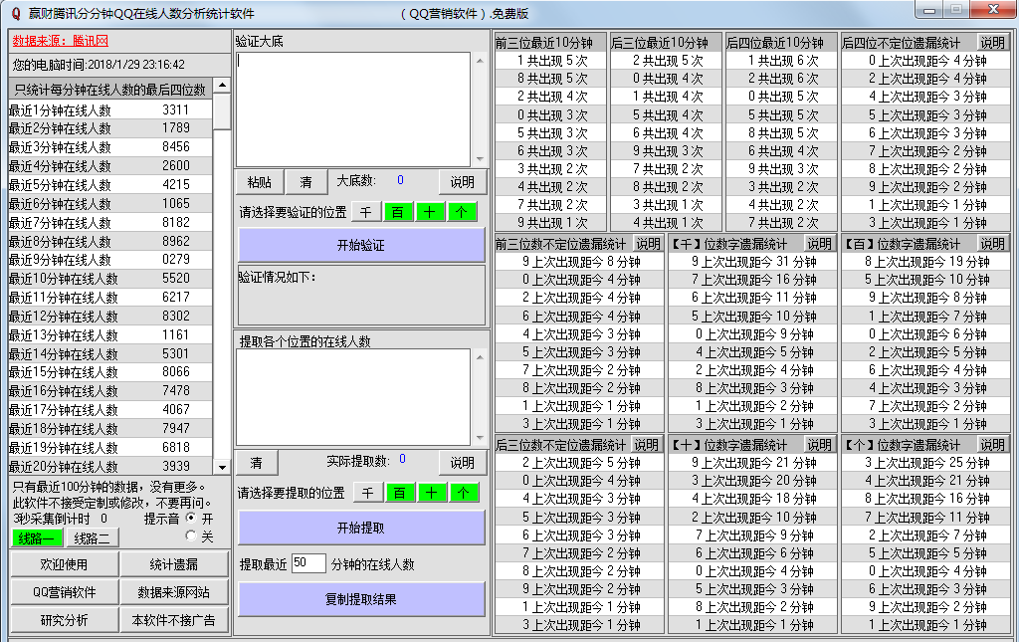Click the 复制提取结果 button

click(361, 599)
